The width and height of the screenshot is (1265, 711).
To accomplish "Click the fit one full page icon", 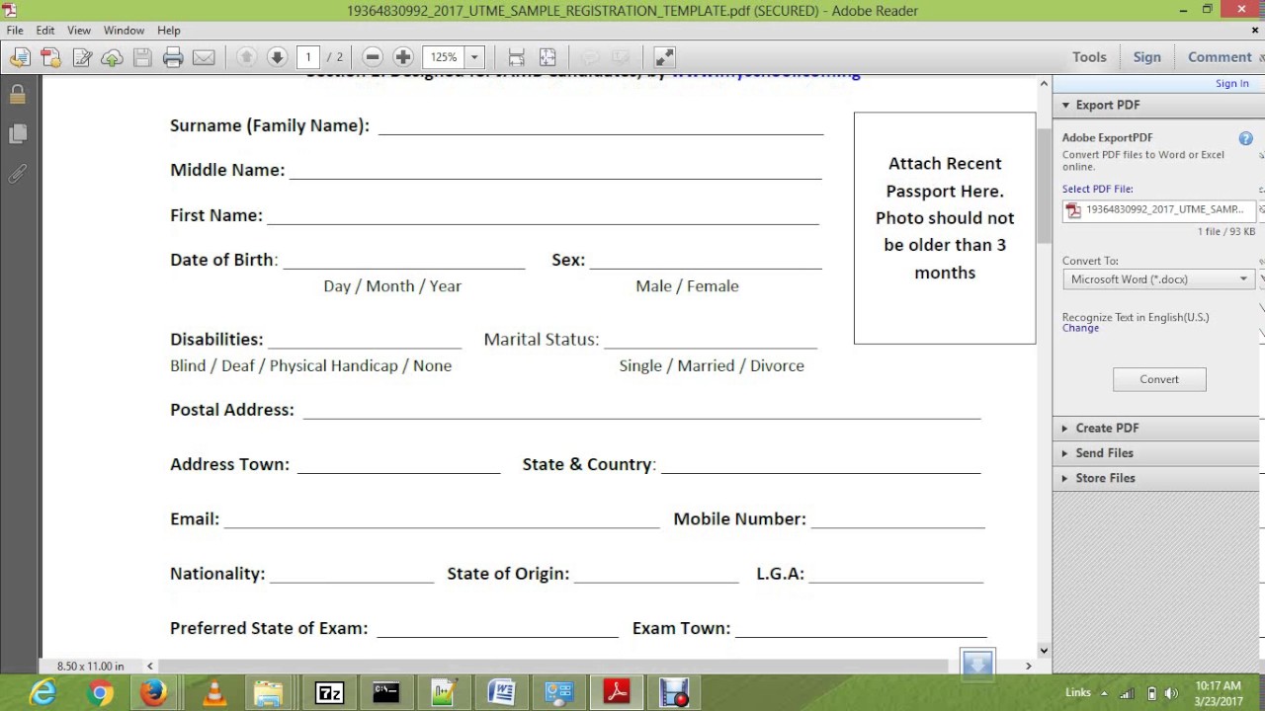I will pos(548,57).
